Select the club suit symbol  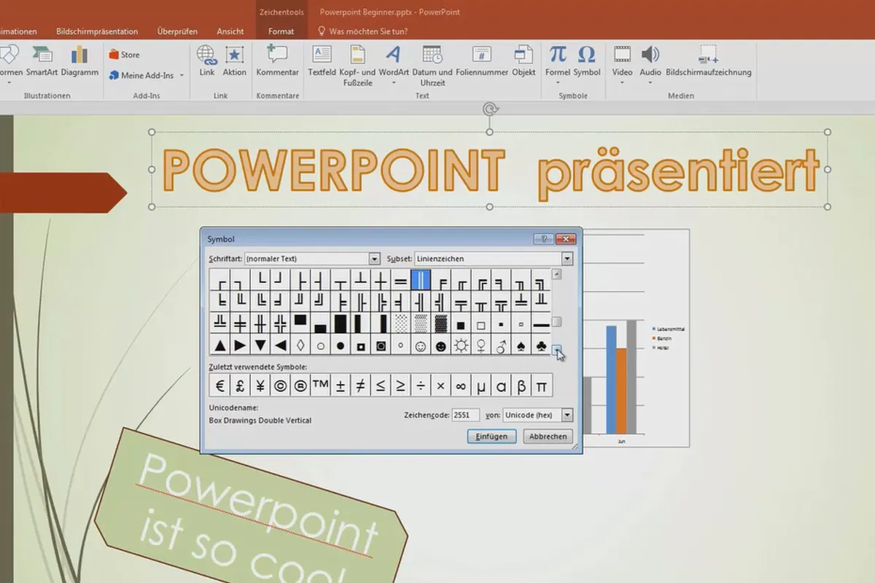point(541,346)
